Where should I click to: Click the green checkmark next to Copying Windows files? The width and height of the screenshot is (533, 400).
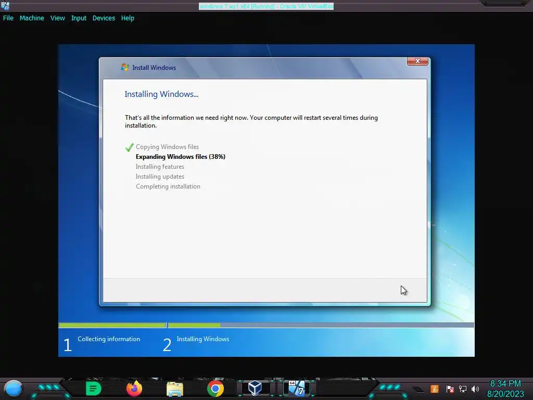coord(129,147)
